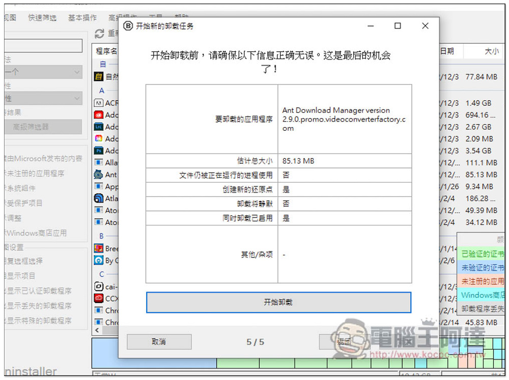The height and width of the screenshot is (380, 509).
Task: Open the second dropdown below 性 label
Action: point(43,98)
